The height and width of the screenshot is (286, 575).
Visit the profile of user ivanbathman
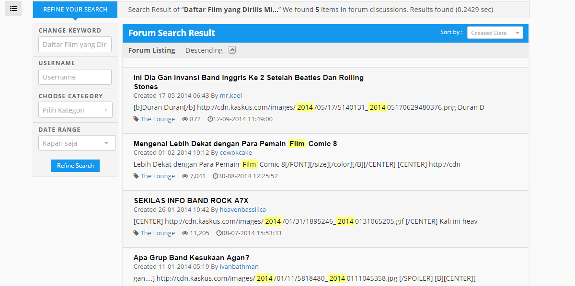(x=239, y=266)
